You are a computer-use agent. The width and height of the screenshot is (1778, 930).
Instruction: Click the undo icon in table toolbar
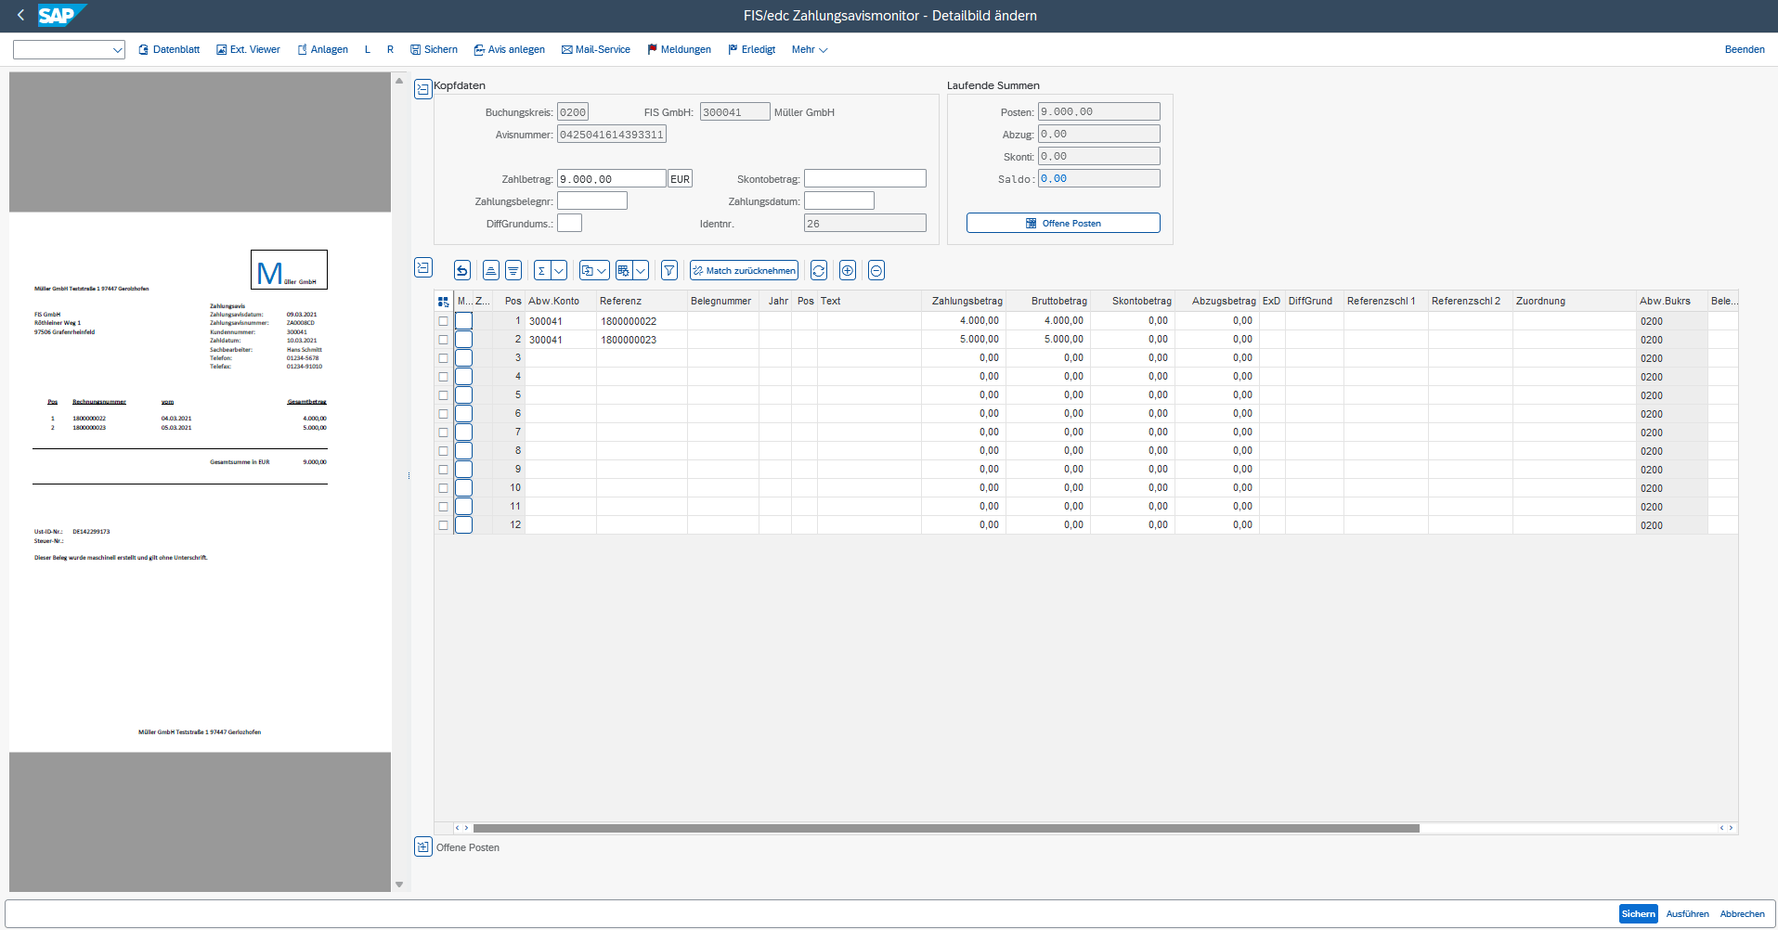click(x=462, y=270)
